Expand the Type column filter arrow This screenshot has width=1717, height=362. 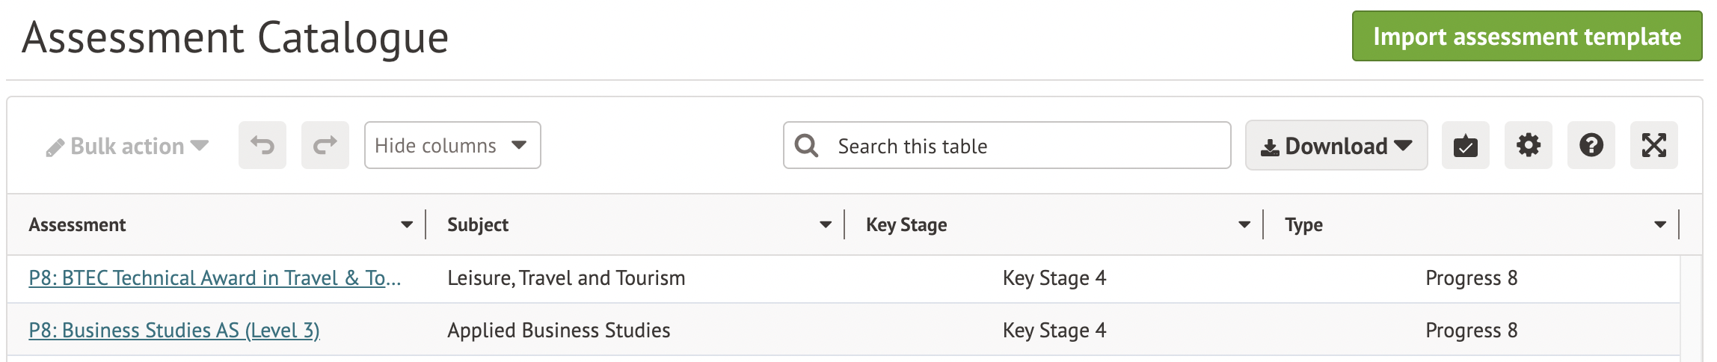[1659, 224]
